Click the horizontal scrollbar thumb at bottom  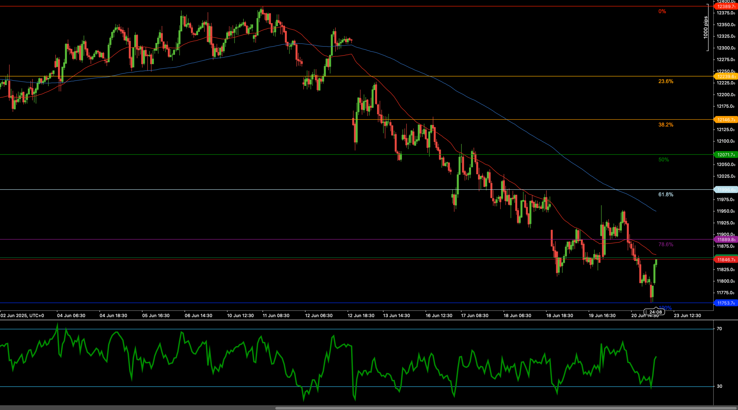pos(506,408)
